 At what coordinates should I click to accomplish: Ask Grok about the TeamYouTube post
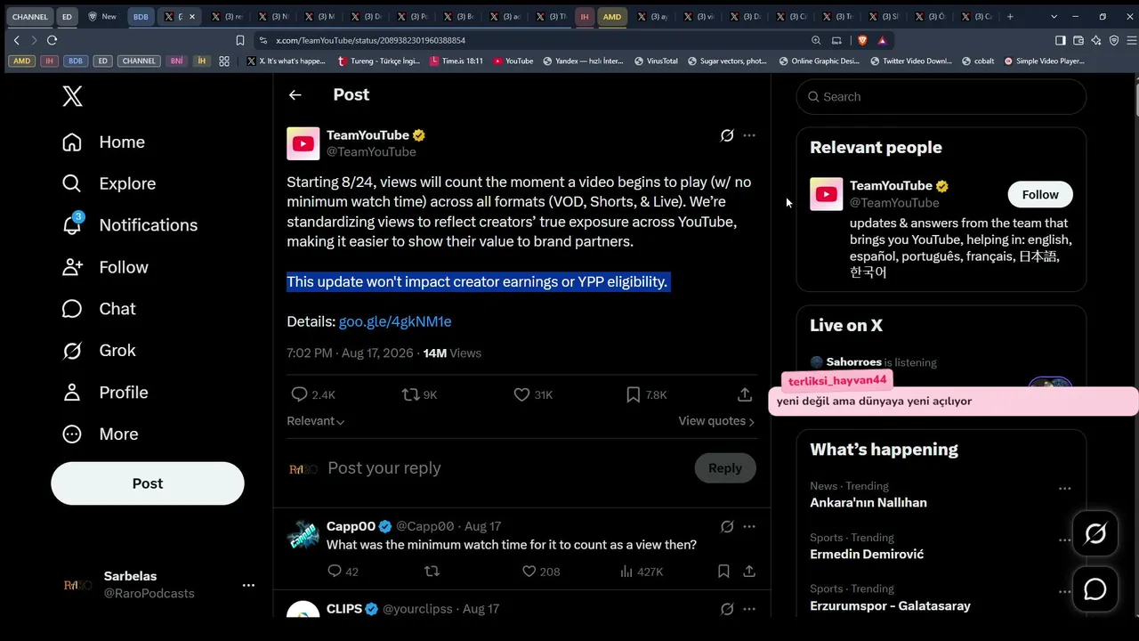click(x=727, y=135)
